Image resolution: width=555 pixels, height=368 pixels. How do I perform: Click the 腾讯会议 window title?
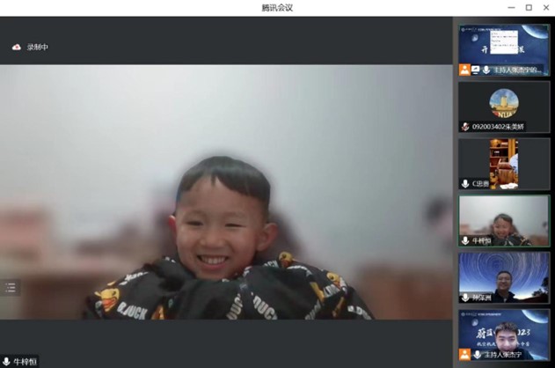coord(277,7)
